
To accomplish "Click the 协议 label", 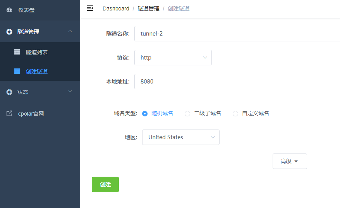I will click(123, 58).
